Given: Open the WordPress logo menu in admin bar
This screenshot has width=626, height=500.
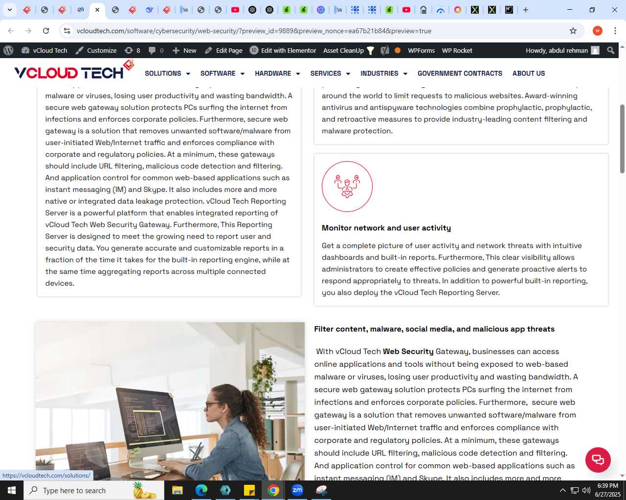Looking at the screenshot, I should (8, 50).
